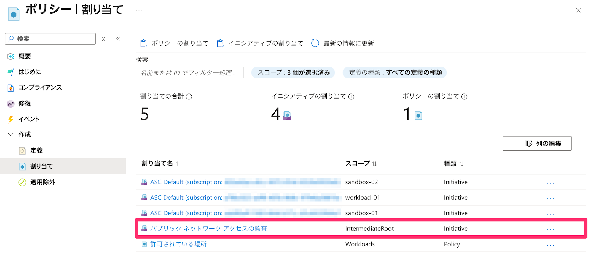Click policy icon in 許可されている場所 row
Image resolution: width=593 pixels, height=263 pixels.
coord(144,244)
